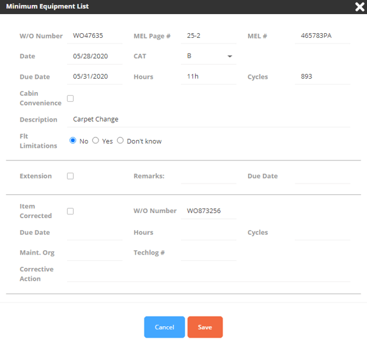Edit the Cycles field 893
Image resolution: width=367 pixels, height=346 pixels.
point(322,77)
